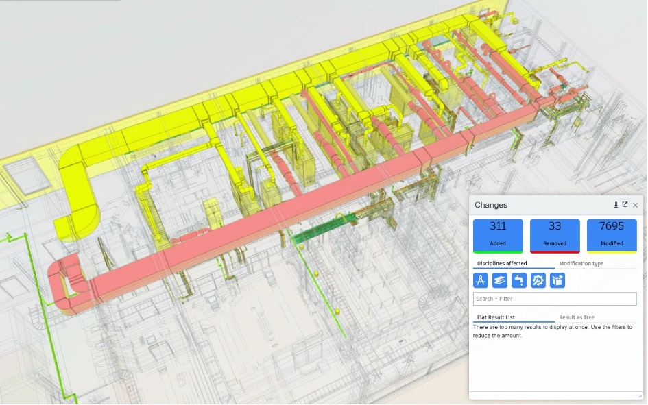
Task: Pop out the Changes panel to new window
Action: tap(625, 205)
